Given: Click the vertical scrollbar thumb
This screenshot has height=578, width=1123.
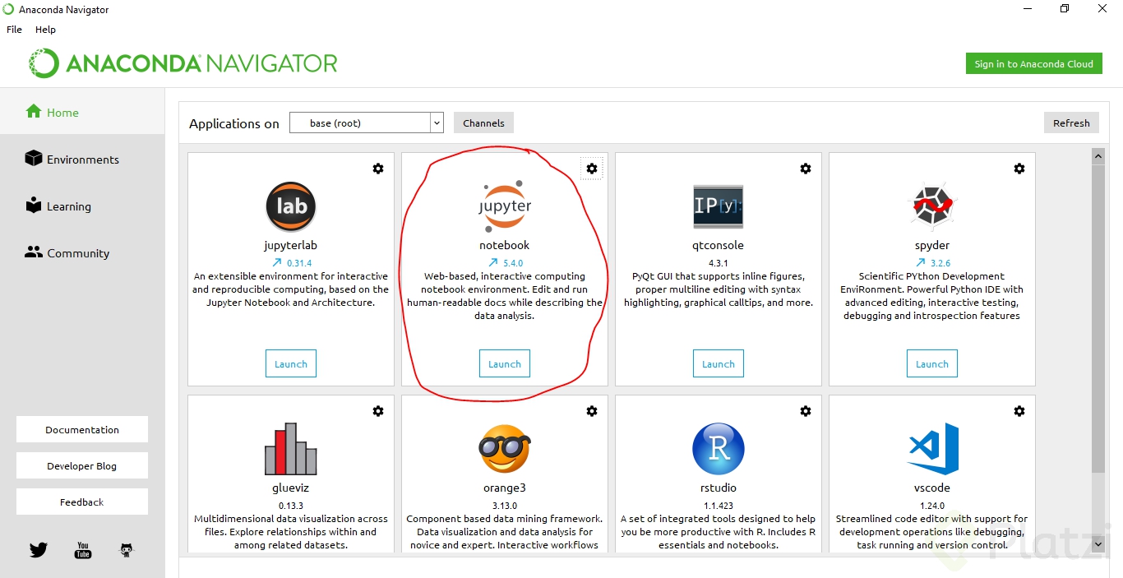Looking at the screenshot, I should pyautogui.click(x=1098, y=318).
